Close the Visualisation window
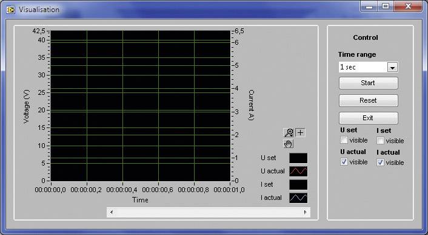 408,6
